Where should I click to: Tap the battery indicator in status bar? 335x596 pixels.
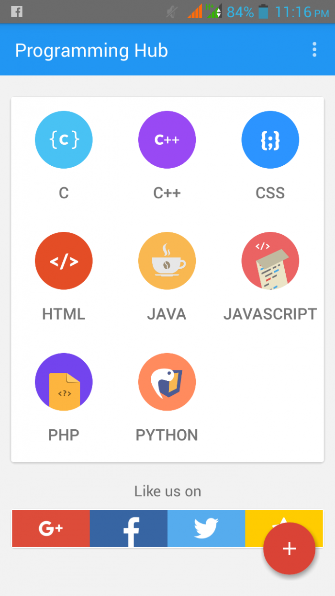pos(263,12)
